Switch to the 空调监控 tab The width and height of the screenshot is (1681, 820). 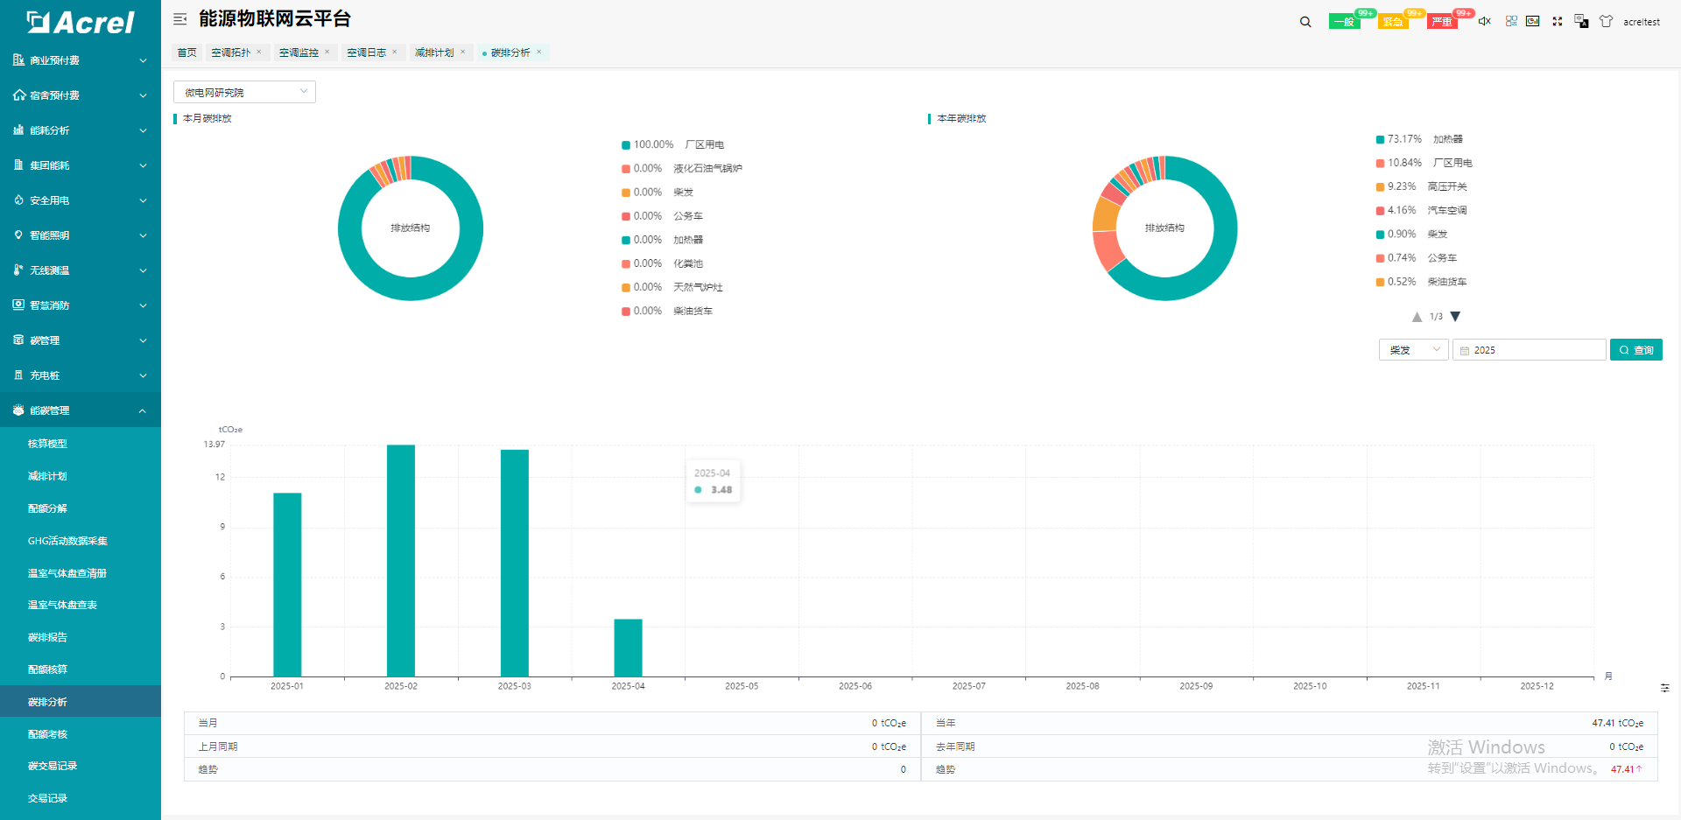[299, 53]
